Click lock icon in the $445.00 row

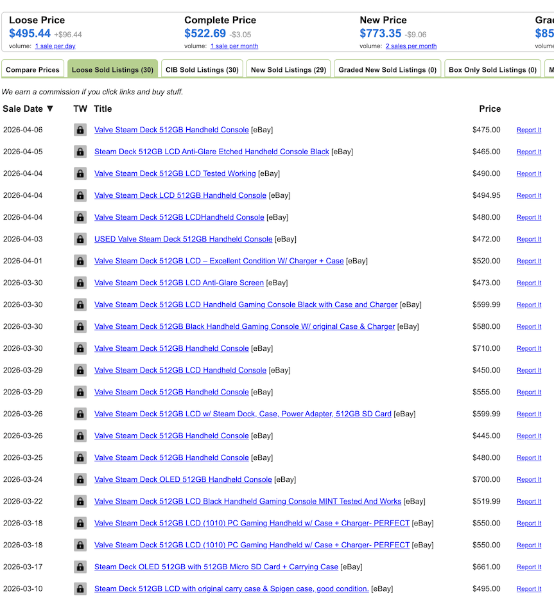point(80,436)
